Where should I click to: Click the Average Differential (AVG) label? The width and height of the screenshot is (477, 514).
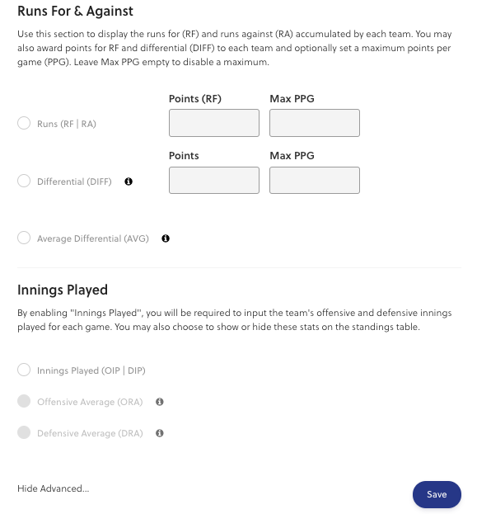[93, 238]
